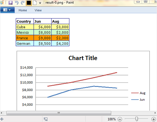Screen dimensions: 157x122
Task: Switch to the Home ribbon tab
Action: 23,10
